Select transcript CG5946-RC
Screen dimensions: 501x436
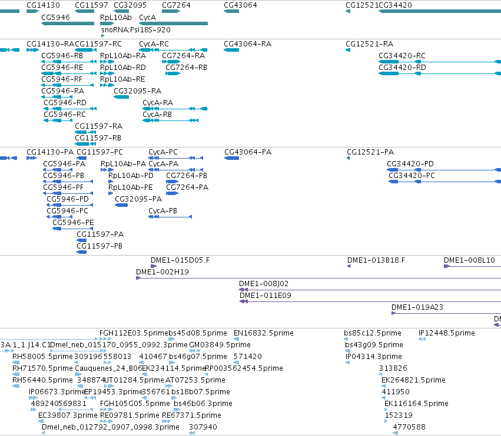(x=65, y=115)
